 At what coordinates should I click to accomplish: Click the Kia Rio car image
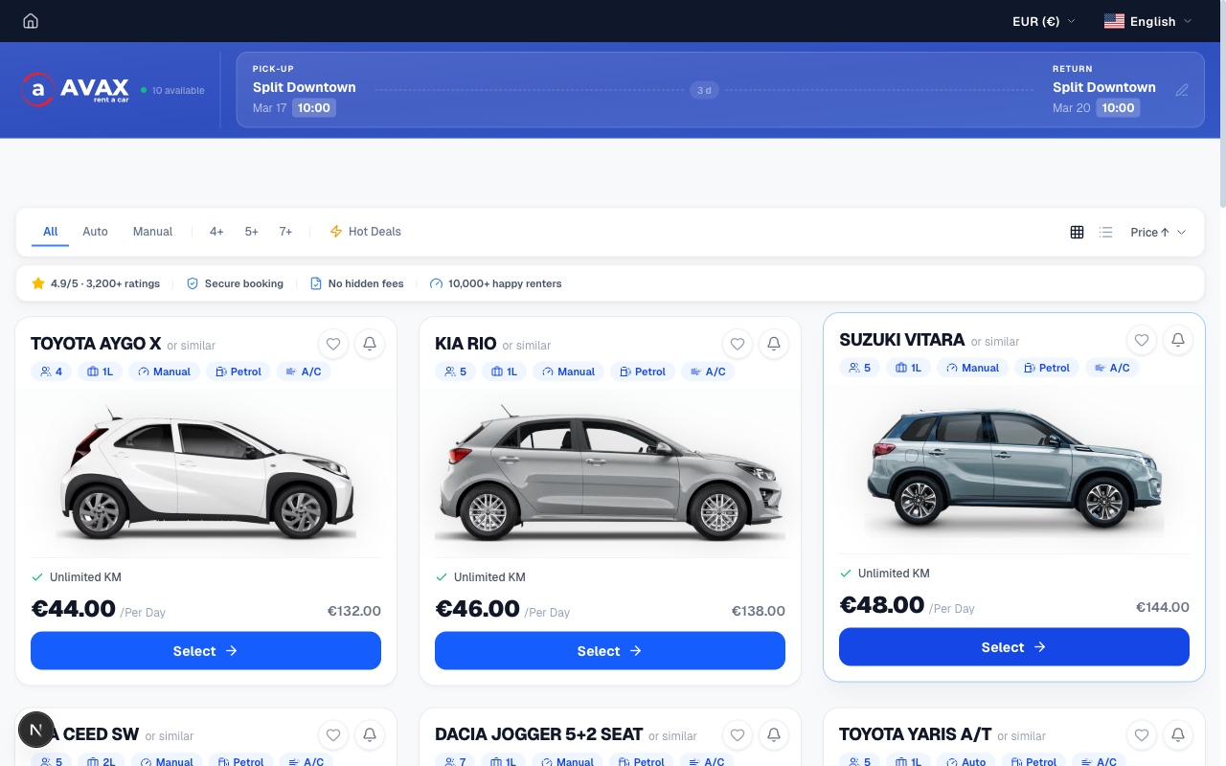pyautogui.click(x=610, y=471)
